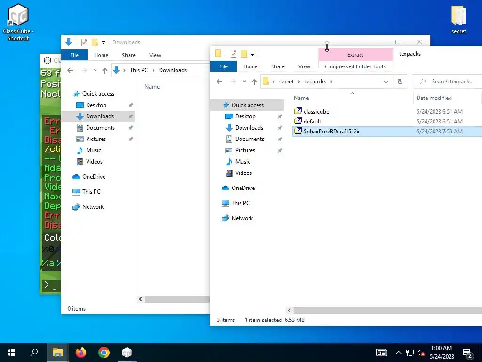Go up one level in Downloads window
Screen dimensions: 482x362
point(105,70)
